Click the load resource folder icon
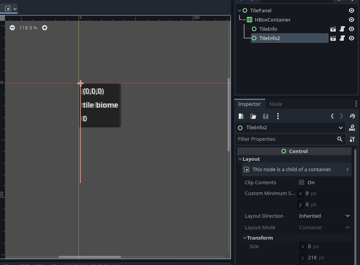360x265 pixels. tap(253, 116)
